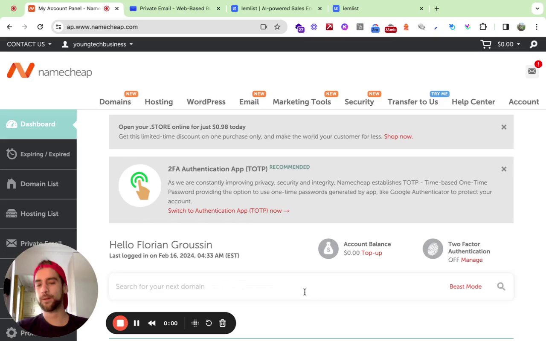Screen dimensions: 546x341
Task: Open Domain List in the sidebar
Action: [x=38, y=184]
